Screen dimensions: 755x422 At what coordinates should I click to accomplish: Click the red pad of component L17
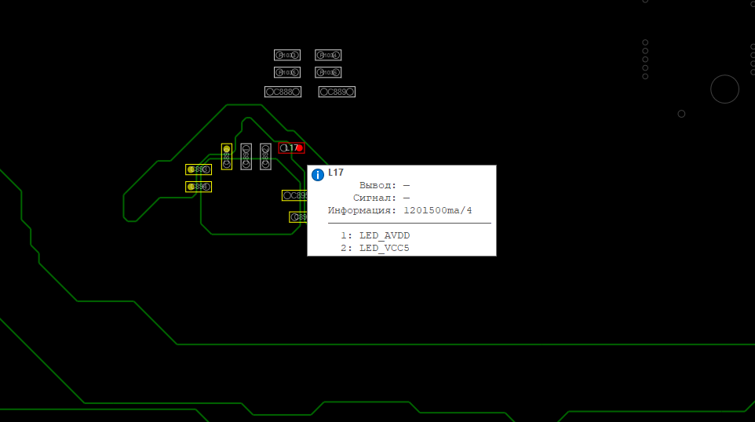click(x=299, y=147)
